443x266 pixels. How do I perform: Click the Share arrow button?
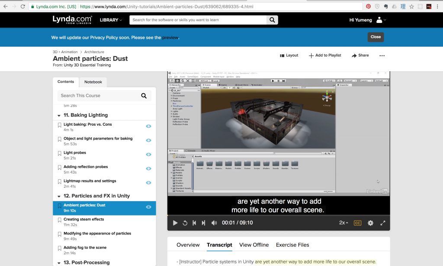(360, 55)
